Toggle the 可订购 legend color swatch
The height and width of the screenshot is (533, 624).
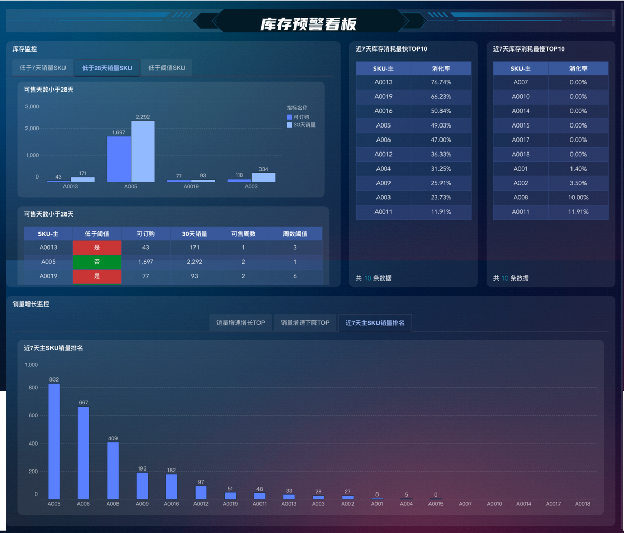(290, 117)
